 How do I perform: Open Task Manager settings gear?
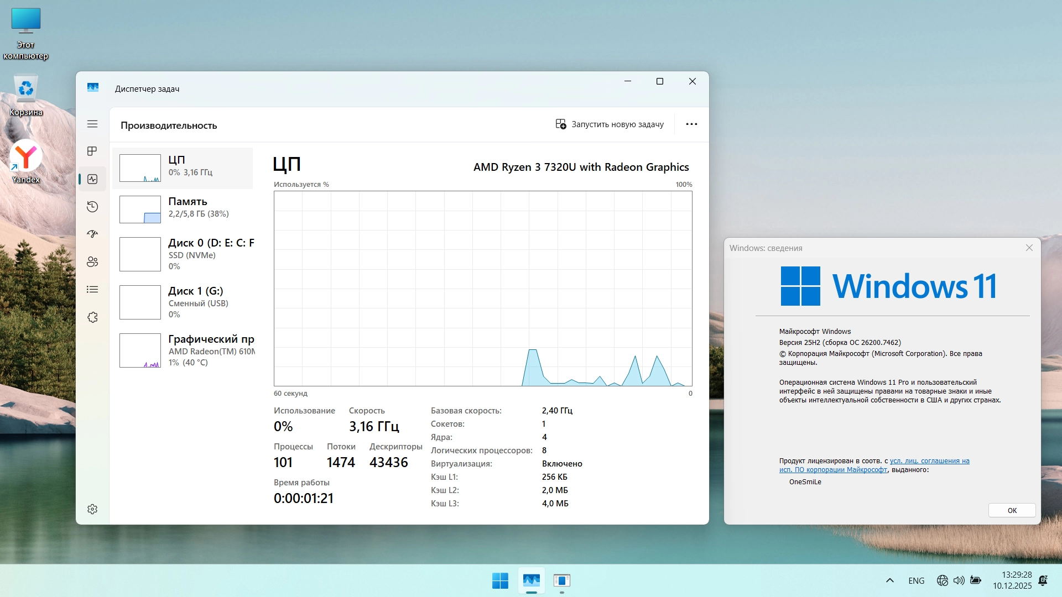[x=92, y=509]
